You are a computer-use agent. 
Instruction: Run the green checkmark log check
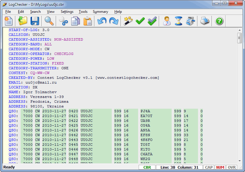[x=140, y=21]
